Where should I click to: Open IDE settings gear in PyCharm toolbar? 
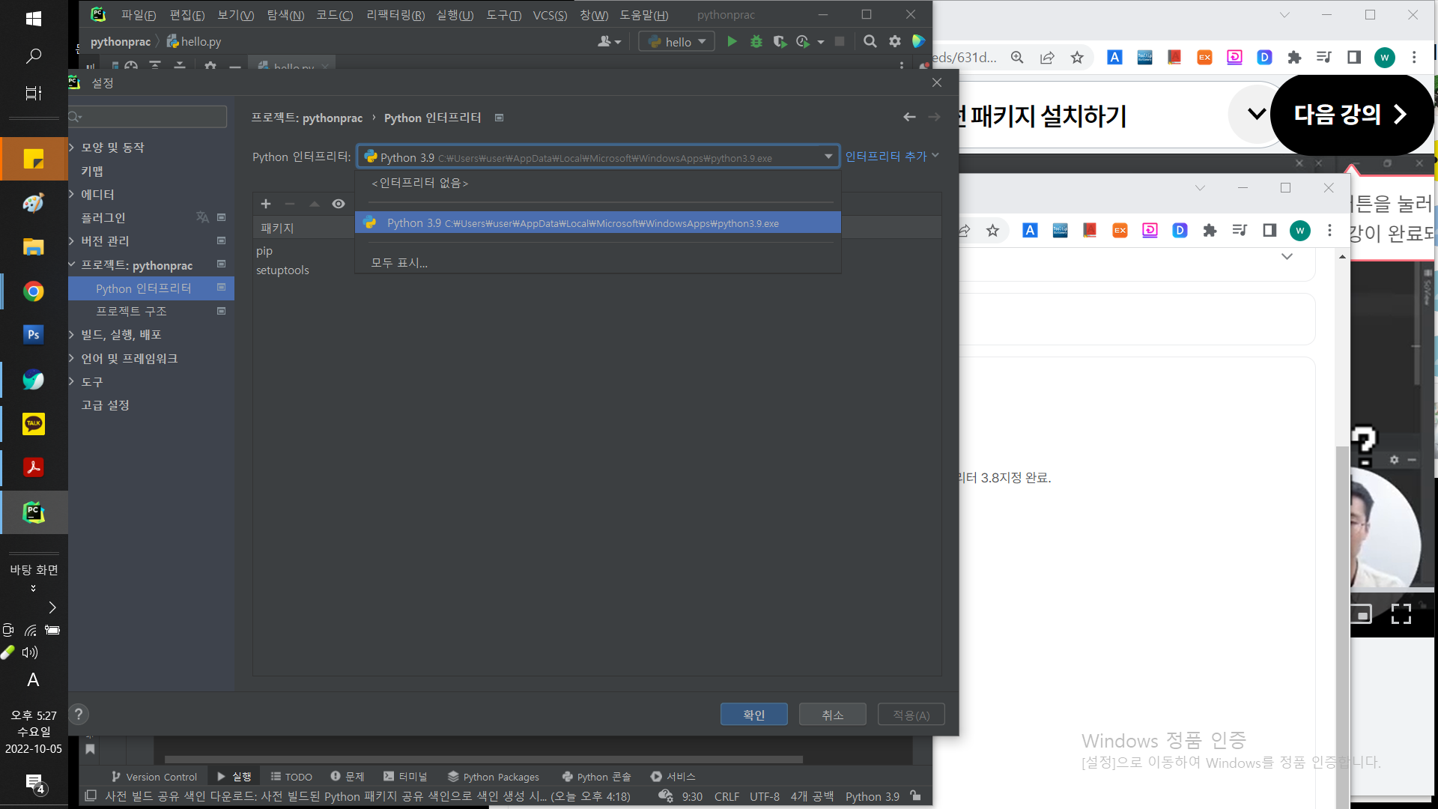(895, 42)
